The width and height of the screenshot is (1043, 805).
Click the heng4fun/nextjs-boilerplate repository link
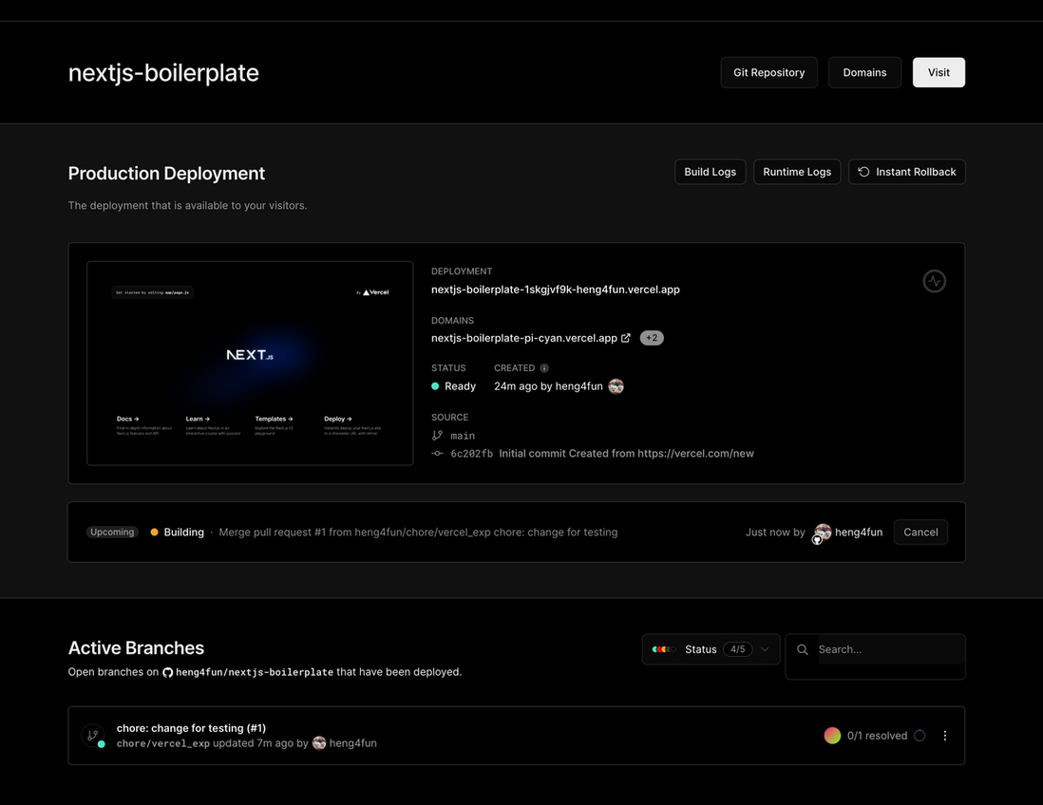tap(254, 672)
